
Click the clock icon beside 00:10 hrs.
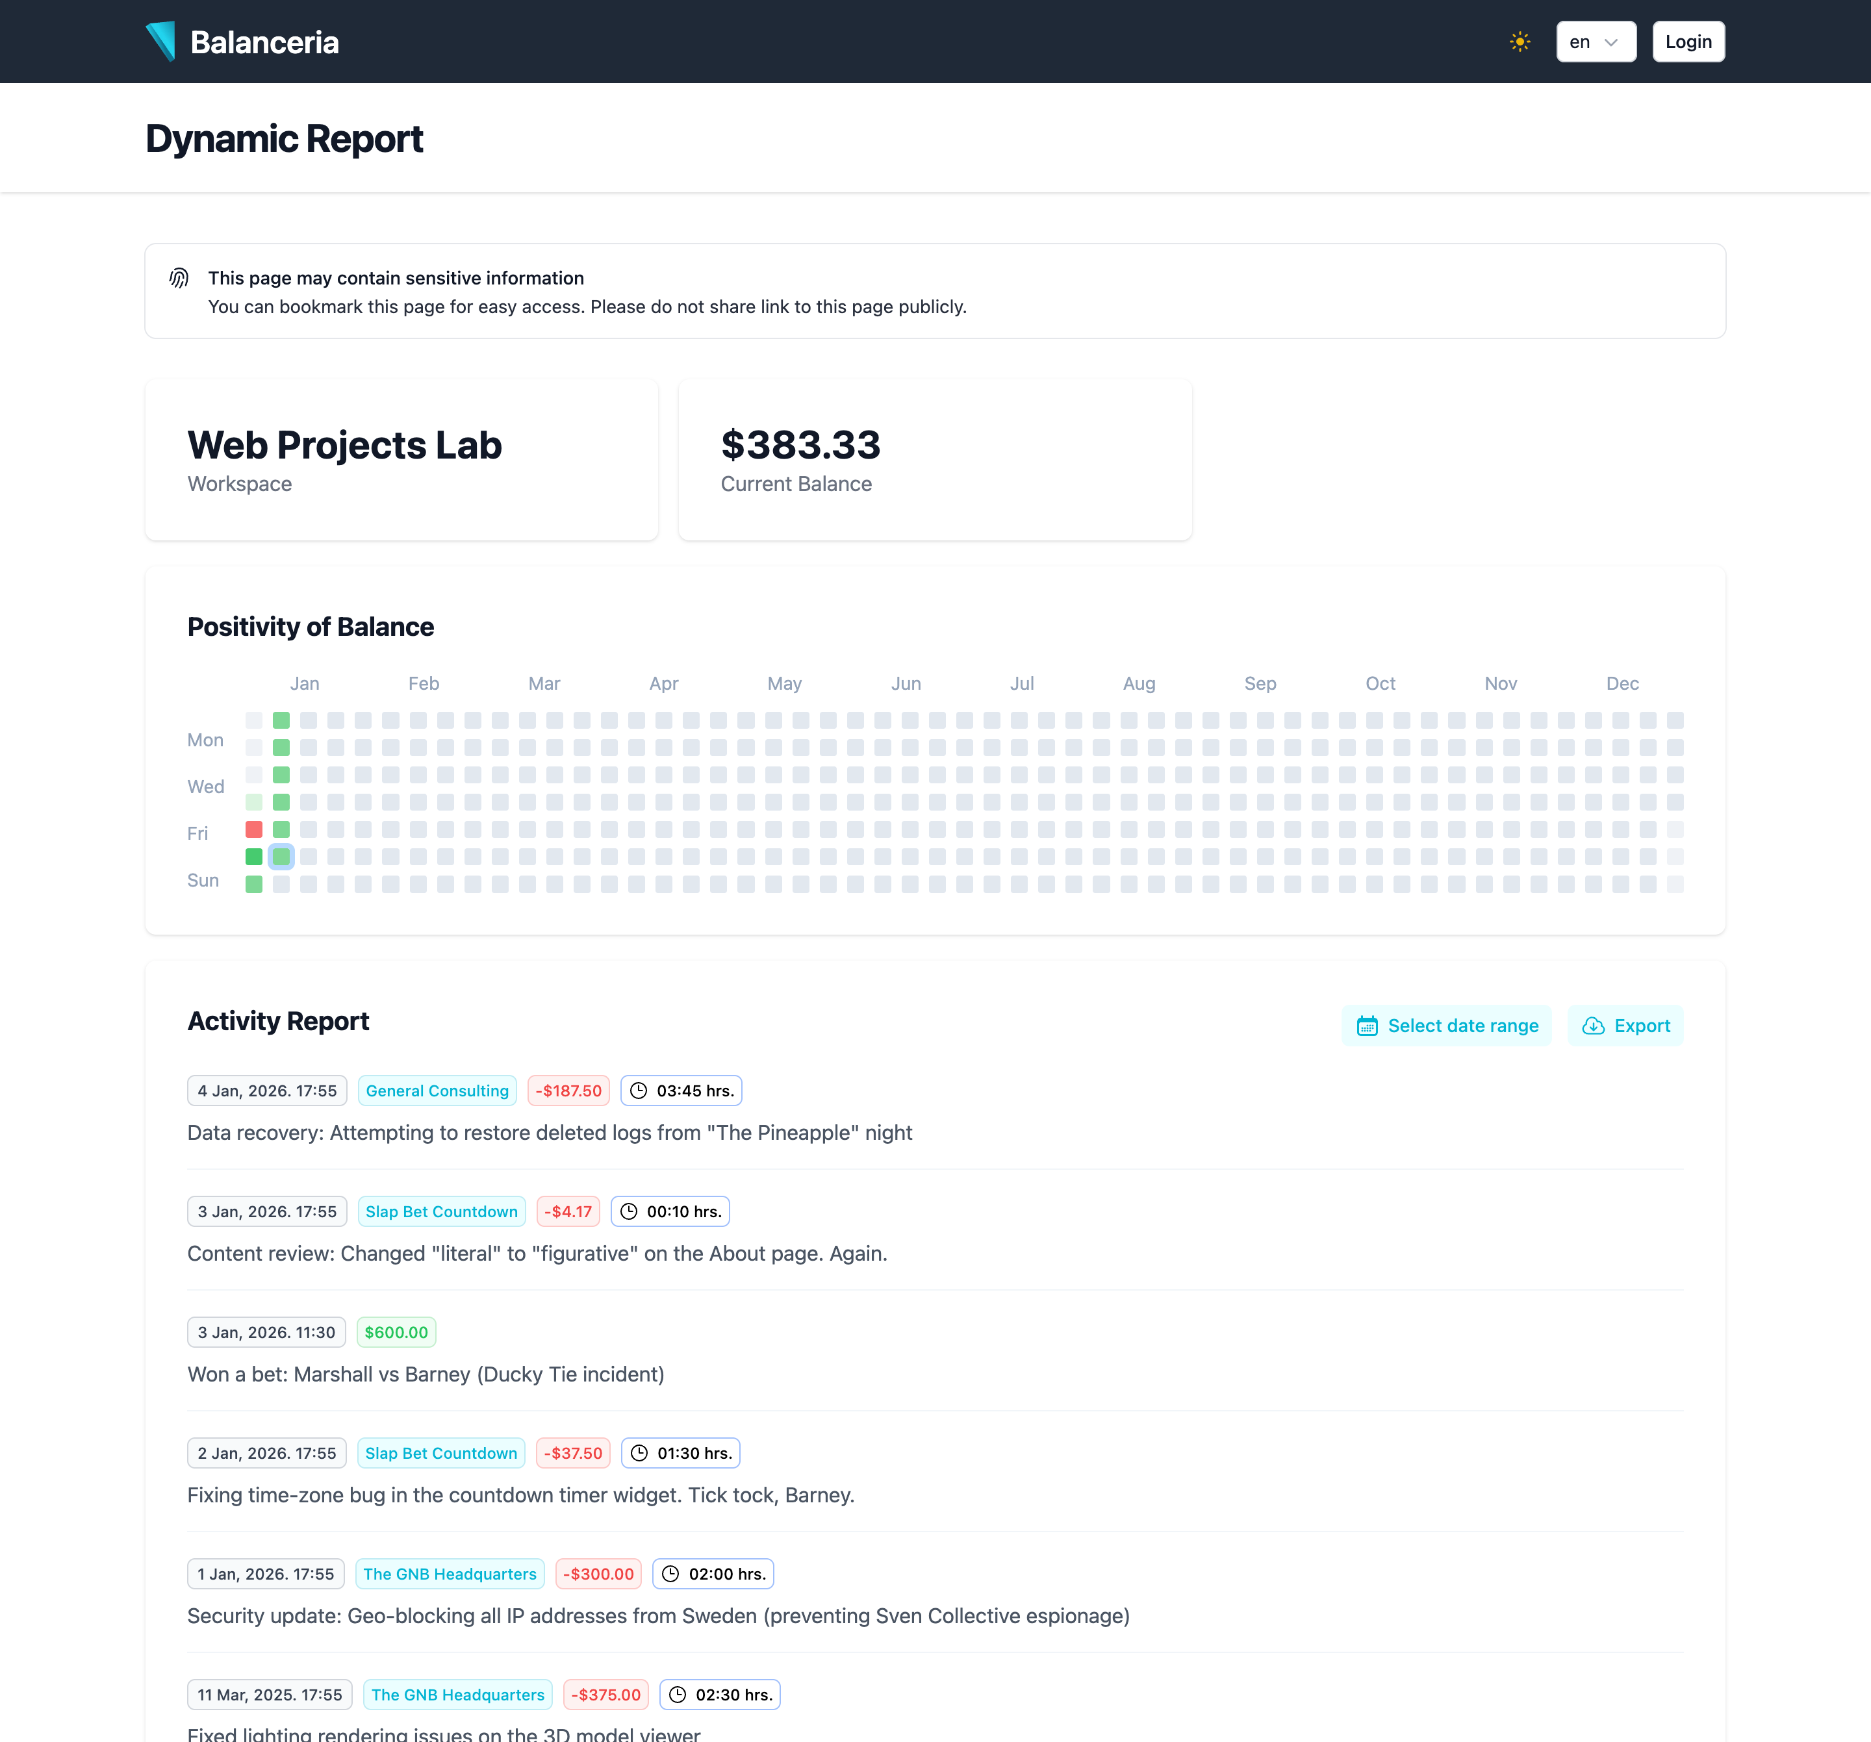click(629, 1211)
